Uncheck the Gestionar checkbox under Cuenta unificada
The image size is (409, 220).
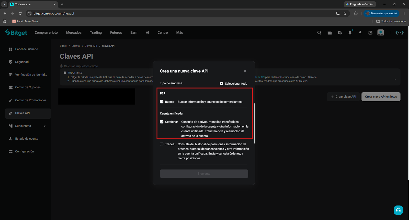162,122
